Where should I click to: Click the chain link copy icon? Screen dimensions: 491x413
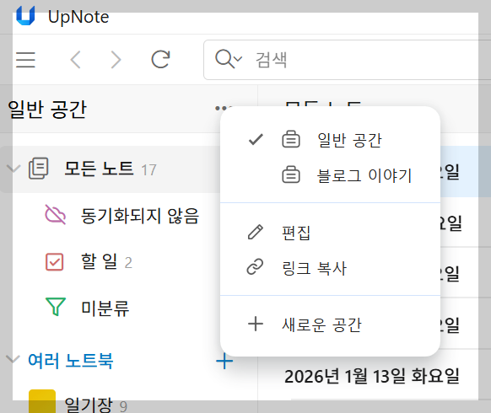pos(255,267)
